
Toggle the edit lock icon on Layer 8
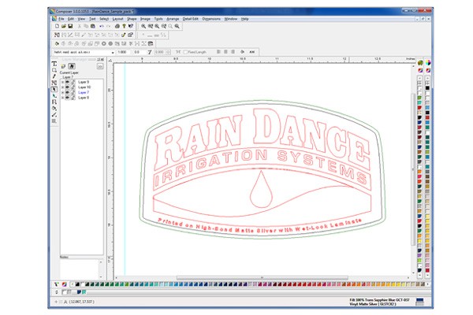click(x=73, y=98)
